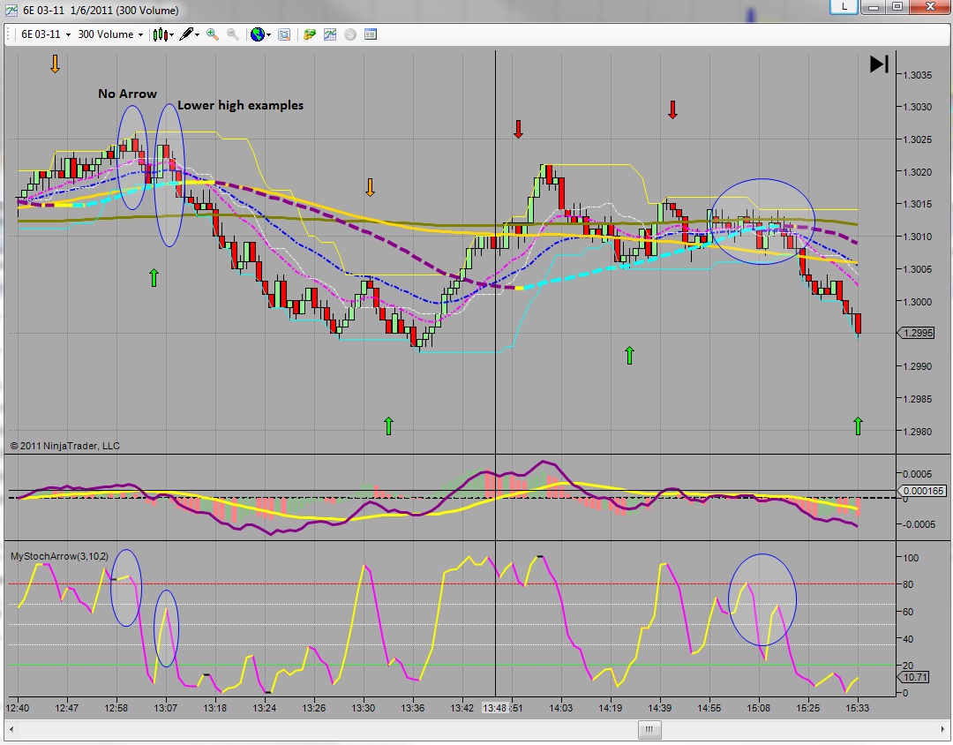Image resolution: width=953 pixels, height=745 pixels.
Task: Open the chart Properties icon
Action: click(370, 34)
